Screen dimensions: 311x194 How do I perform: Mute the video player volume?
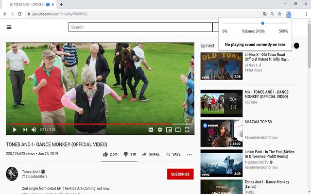(x=34, y=129)
